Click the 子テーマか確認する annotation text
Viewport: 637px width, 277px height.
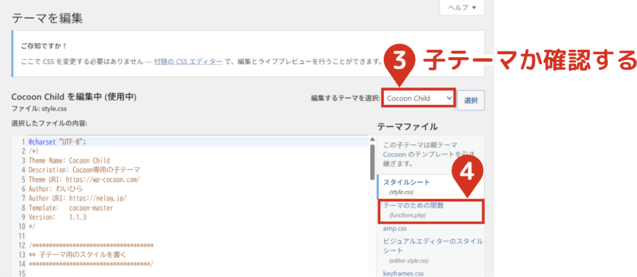pos(530,61)
